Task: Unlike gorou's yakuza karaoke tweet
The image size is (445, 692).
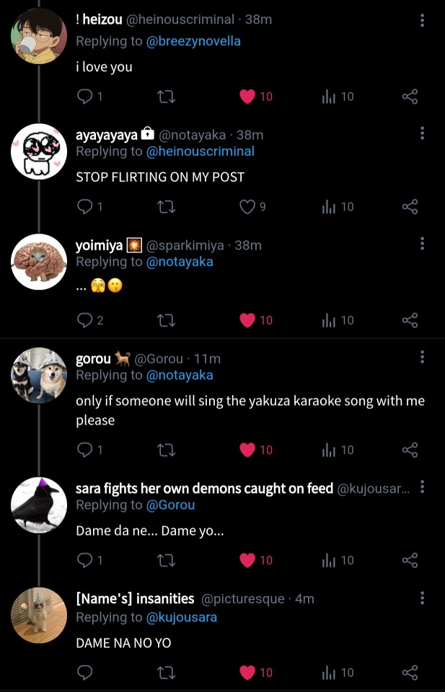Action: tap(247, 450)
